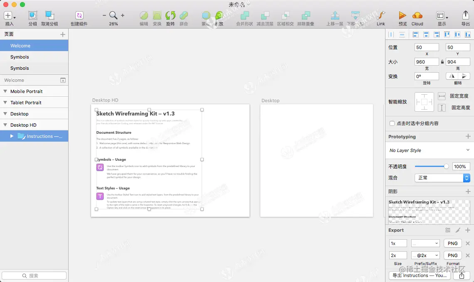
Task: Open the @2x suffix dropdown
Action: [x=425, y=255]
